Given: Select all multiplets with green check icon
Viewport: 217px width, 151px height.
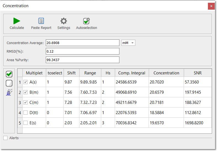Looking at the screenshot, I should click(9, 74).
